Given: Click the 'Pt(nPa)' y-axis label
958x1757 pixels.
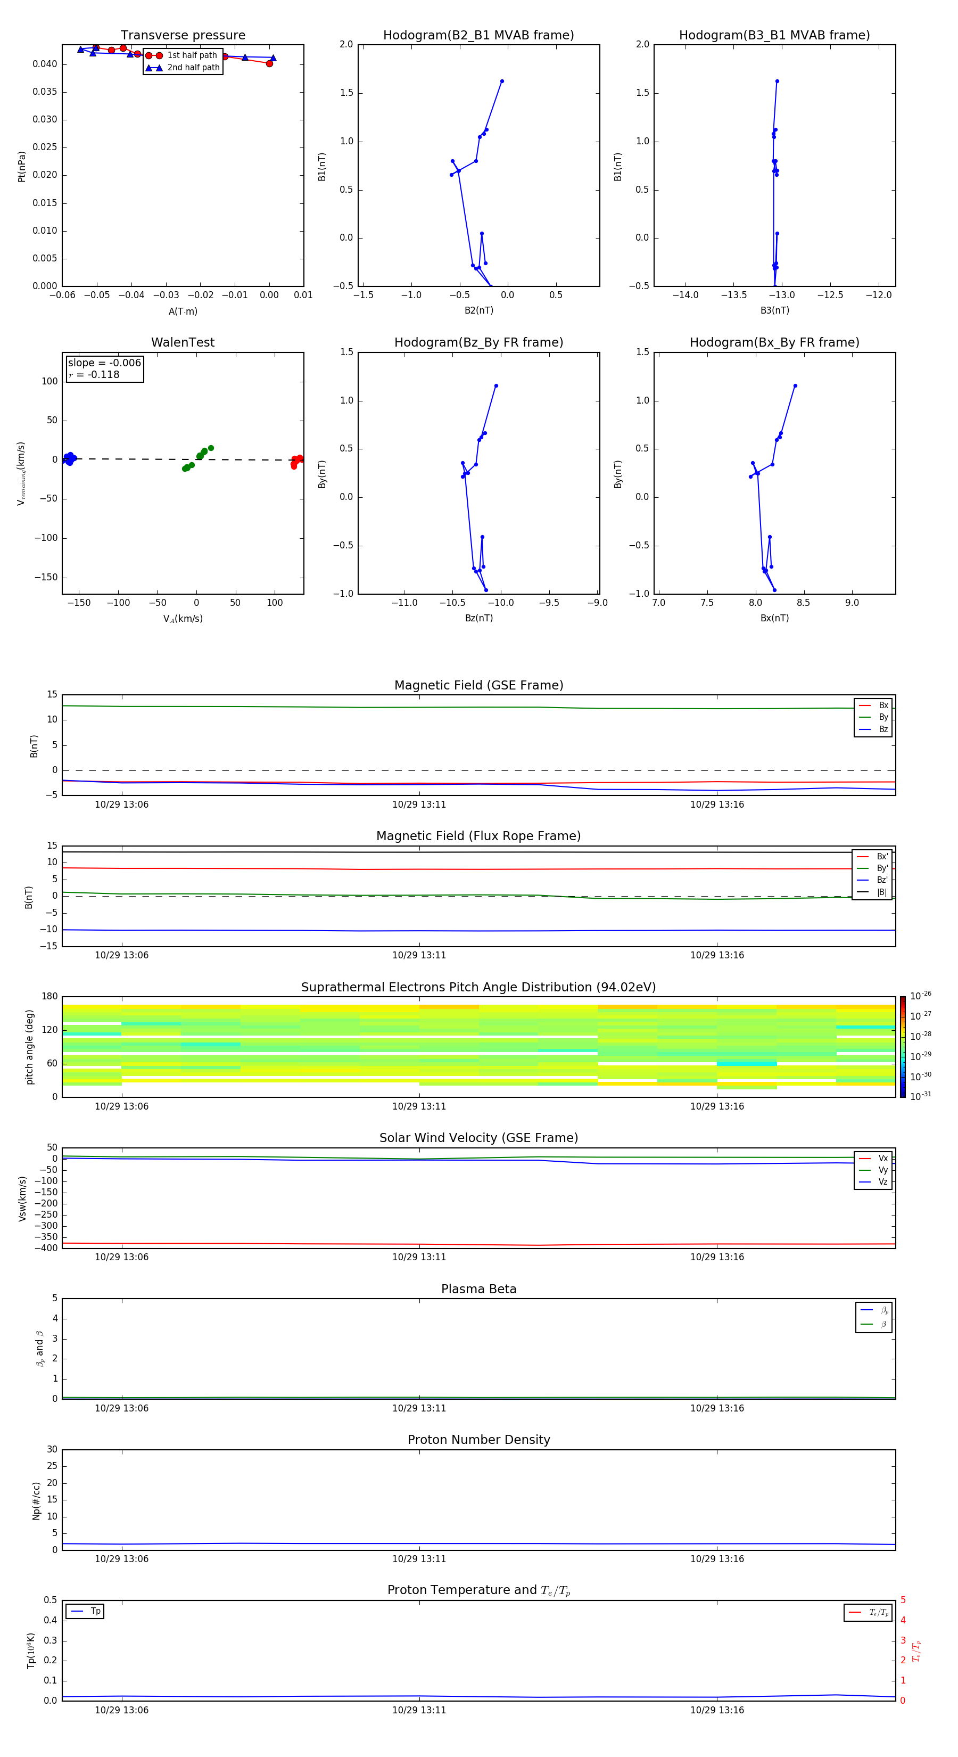Looking at the screenshot, I should pyautogui.click(x=22, y=166).
